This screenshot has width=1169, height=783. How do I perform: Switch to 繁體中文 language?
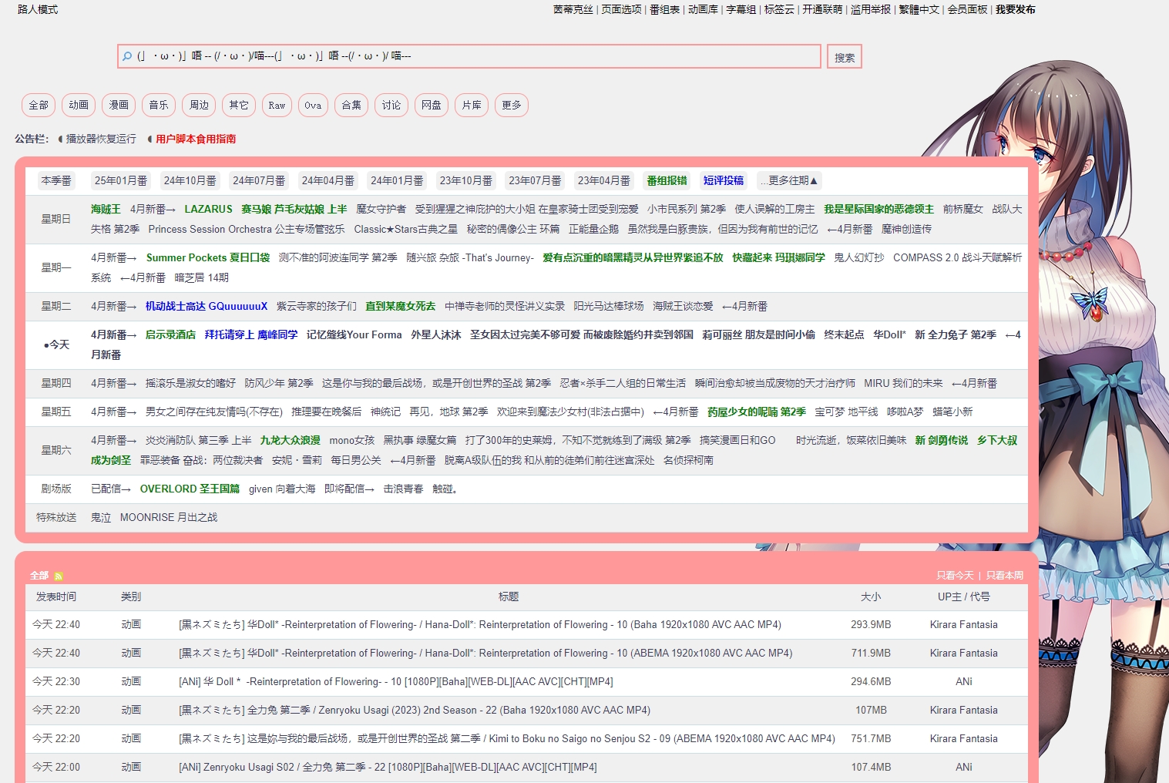coord(919,9)
